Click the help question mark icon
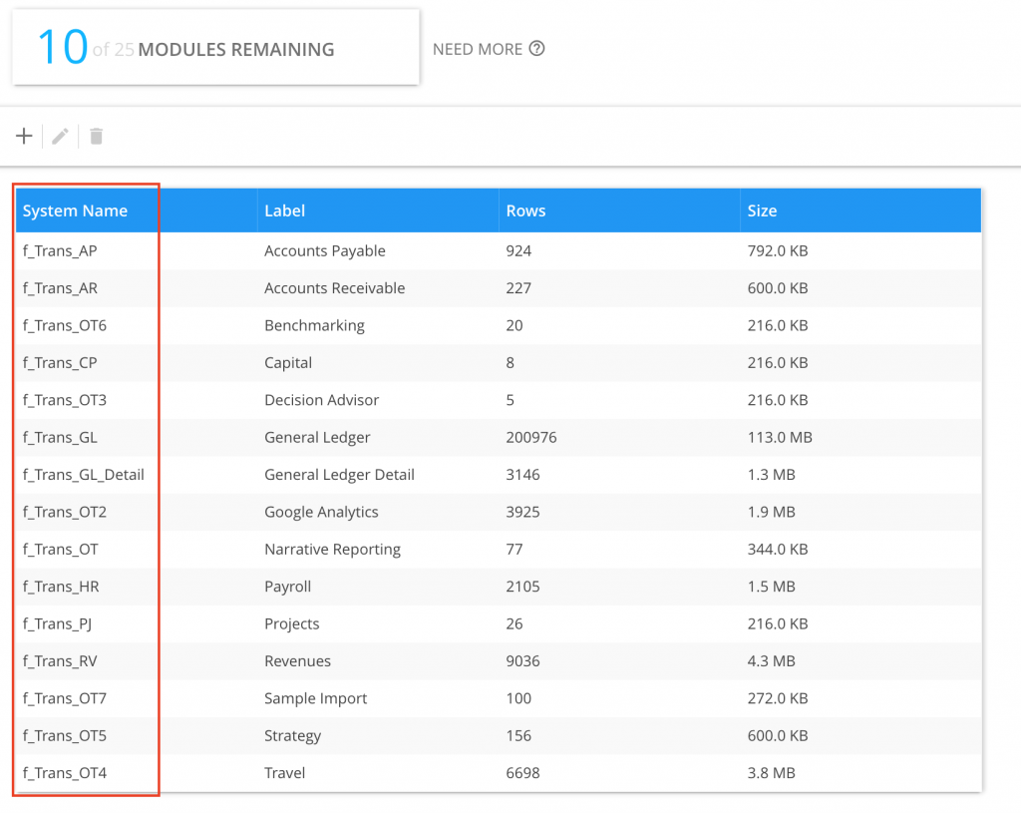Image resolution: width=1021 pixels, height=813 pixels. (537, 49)
